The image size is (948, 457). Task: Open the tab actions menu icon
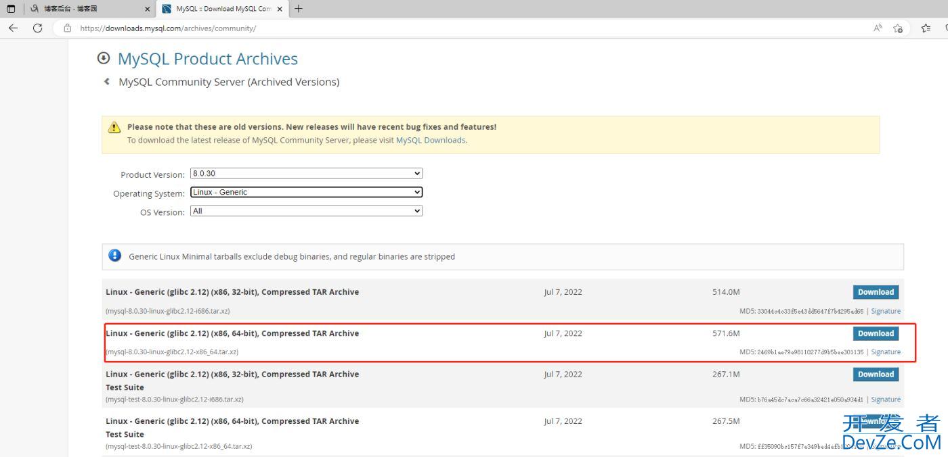click(11, 9)
